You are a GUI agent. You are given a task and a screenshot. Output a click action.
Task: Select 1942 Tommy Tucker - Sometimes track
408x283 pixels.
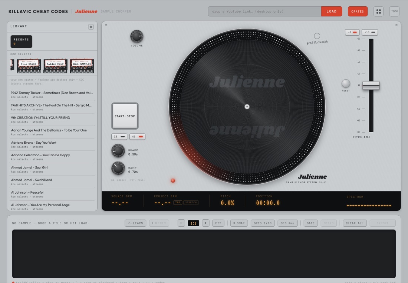(52, 94)
